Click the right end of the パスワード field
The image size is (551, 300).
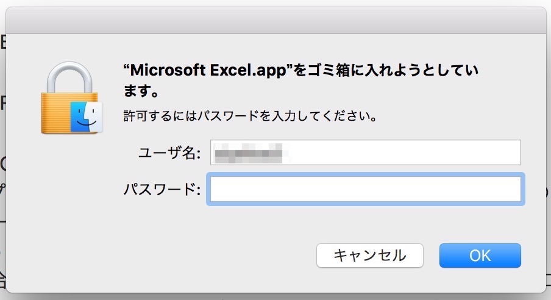pos(500,189)
